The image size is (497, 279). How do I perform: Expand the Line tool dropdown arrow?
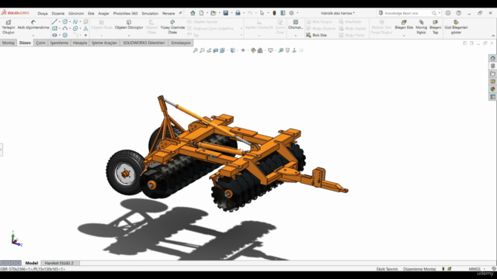(x=60, y=22)
